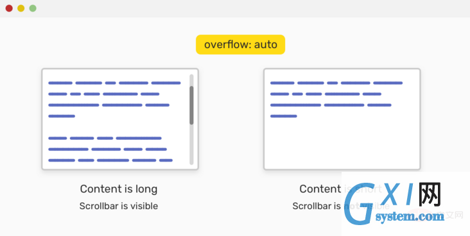Viewport: 470px width, 236px height.
Task: Click the blue "XI" letters in the logo
Action: (x=399, y=195)
